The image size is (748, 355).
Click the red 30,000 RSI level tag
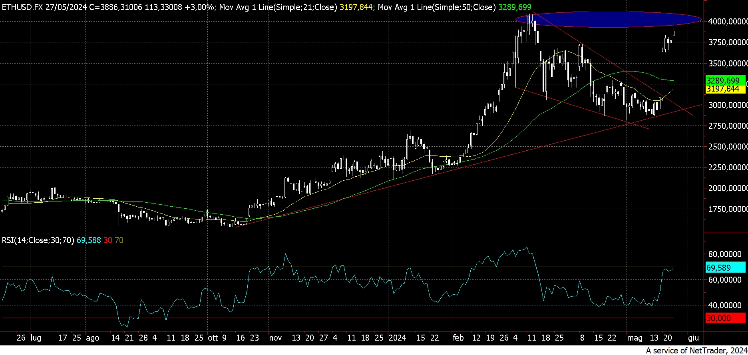(725, 318)
